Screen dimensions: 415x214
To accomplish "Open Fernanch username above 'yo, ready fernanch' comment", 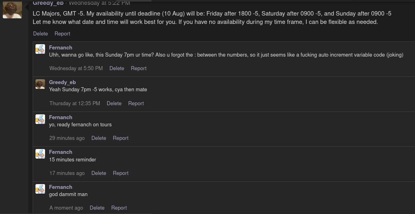I will [61, 117].
